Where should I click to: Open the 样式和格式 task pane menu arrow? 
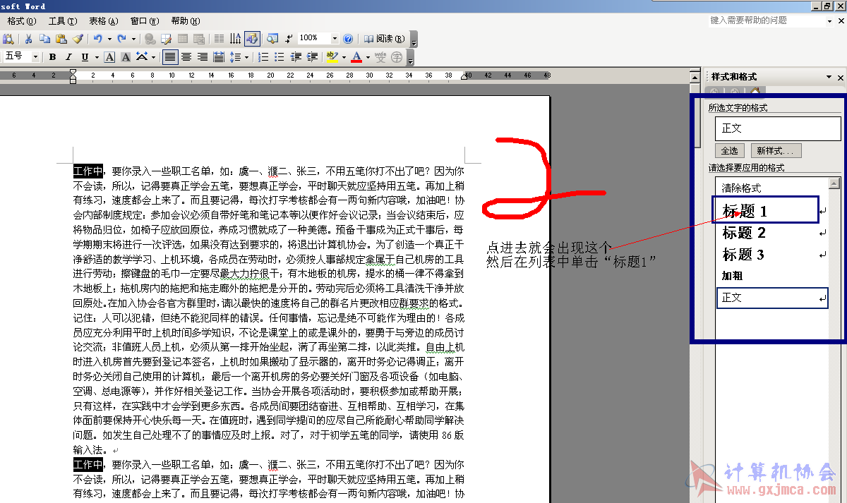[x=829, y=77]
